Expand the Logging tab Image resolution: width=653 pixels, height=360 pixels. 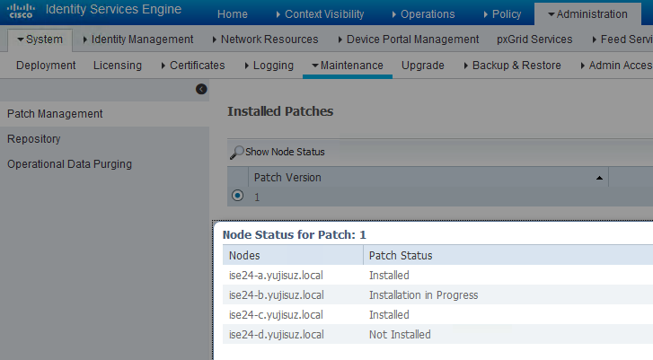coord(269,66)
